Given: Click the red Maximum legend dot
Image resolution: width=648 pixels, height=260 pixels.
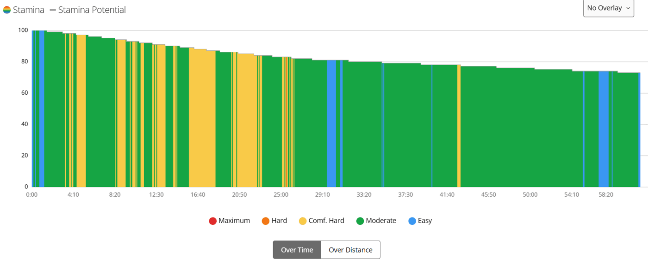Looking at the screenshot, I should point(213,221).
